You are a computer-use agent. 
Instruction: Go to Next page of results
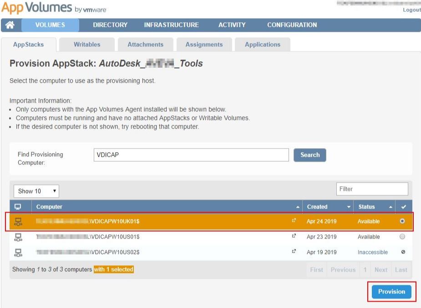coord(381,270)
